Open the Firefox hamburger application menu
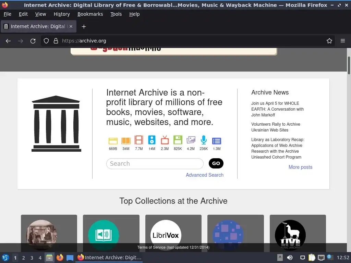This screenshot has height=263, width=351. [343, 41]
